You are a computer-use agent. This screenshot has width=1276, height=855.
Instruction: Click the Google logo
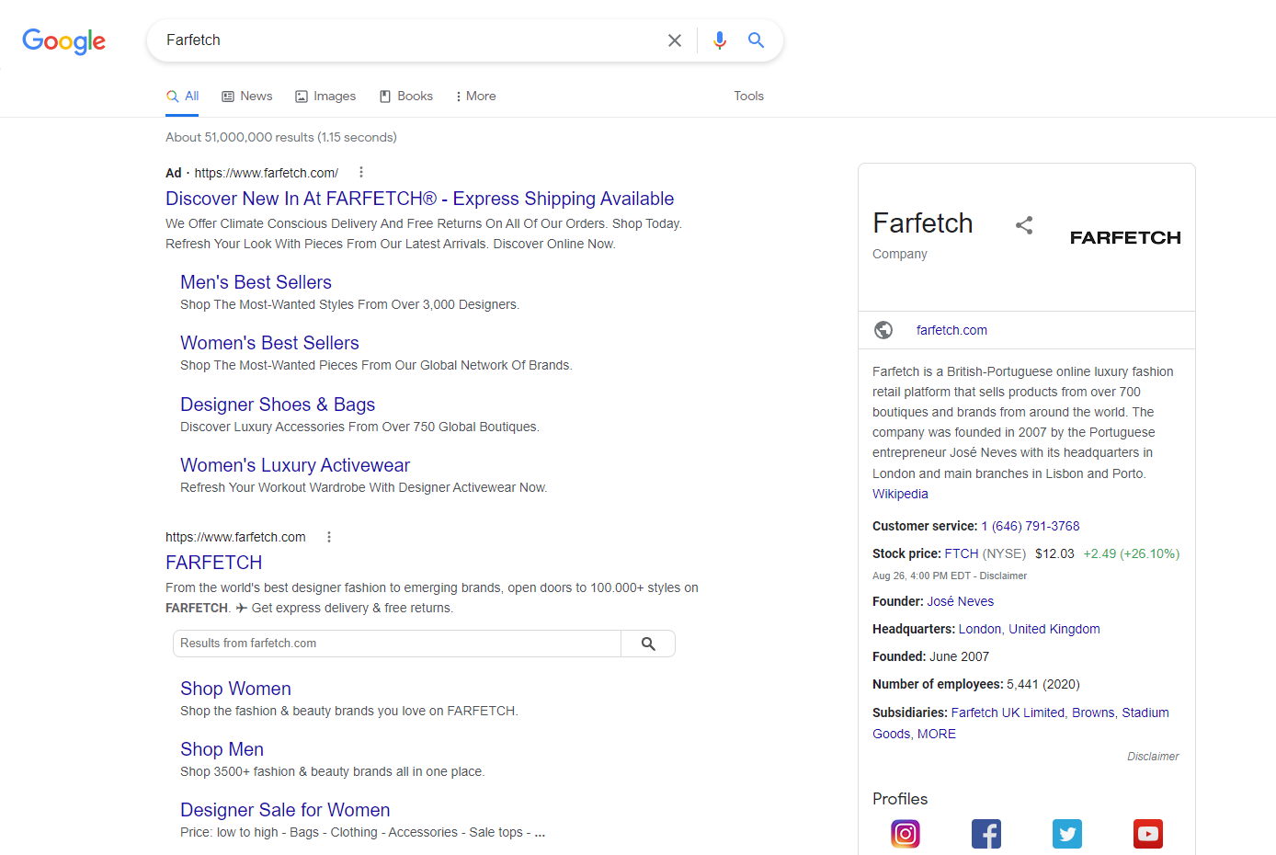point(63,40)
